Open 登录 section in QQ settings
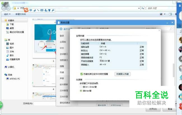Viewport: 182px width, 115px height. tap(62, 36)
